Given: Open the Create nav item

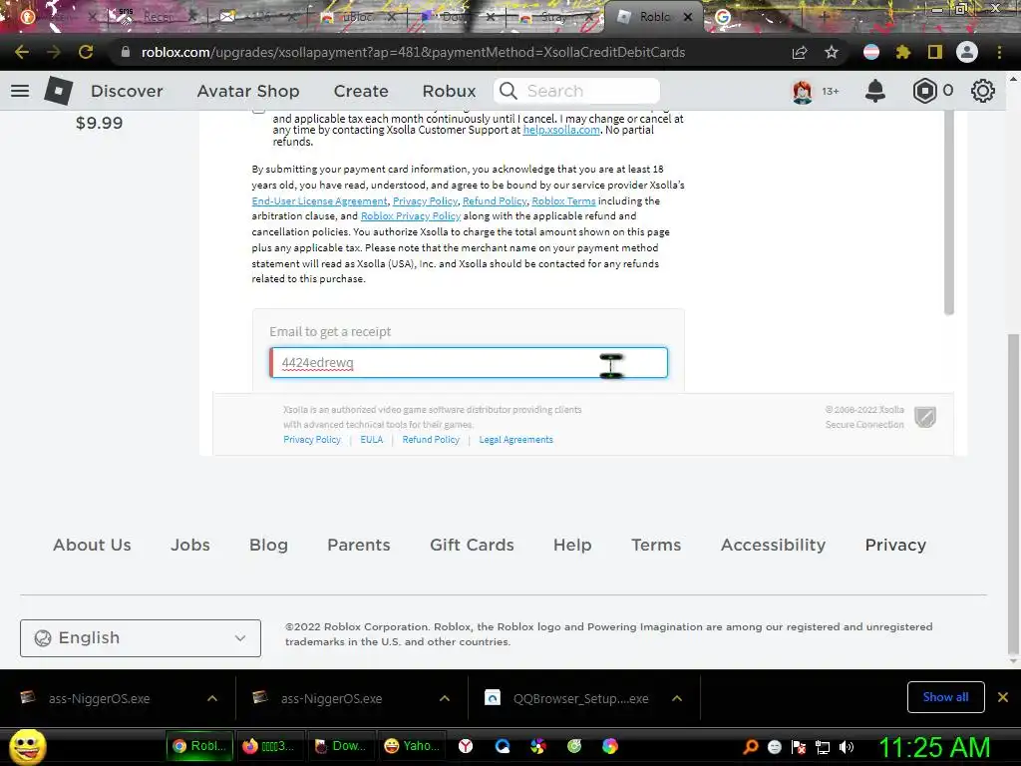Looking at the screenshot, I should click(361, 91).
